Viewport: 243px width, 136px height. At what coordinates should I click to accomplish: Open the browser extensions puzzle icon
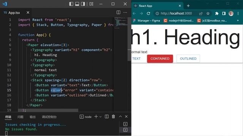coord(217,14)
